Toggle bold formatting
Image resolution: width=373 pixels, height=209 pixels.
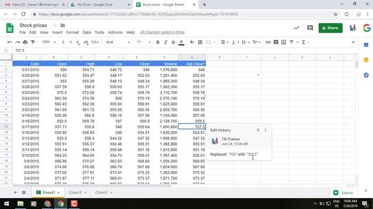tap(158, 42)
